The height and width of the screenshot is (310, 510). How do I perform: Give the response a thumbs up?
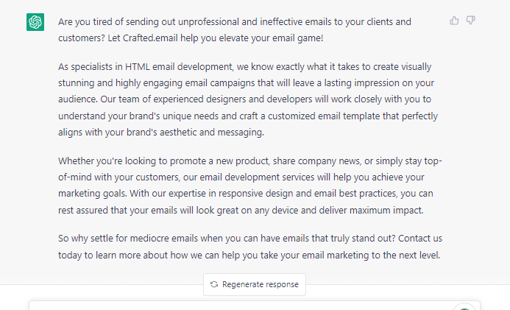click(x=454, y=21)
